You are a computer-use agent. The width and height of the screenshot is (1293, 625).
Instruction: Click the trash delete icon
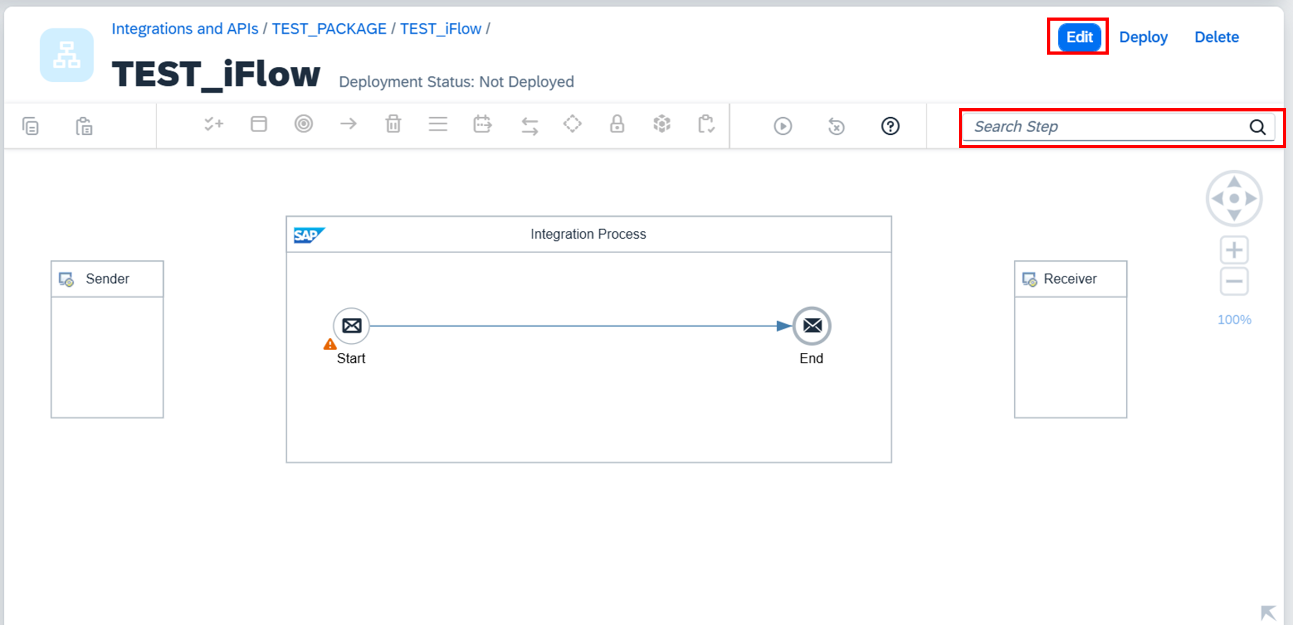tap(393, 125)
